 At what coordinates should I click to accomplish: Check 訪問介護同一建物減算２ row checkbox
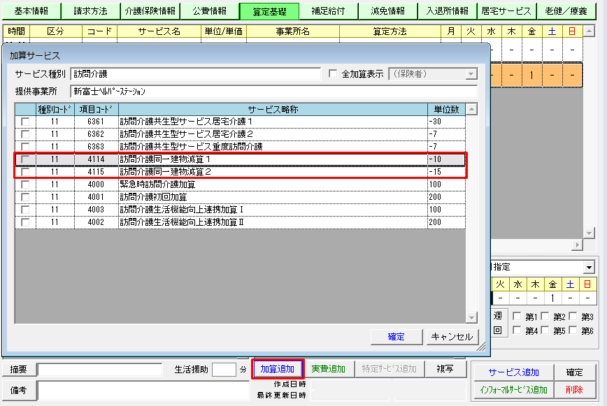tap(25, 172)
